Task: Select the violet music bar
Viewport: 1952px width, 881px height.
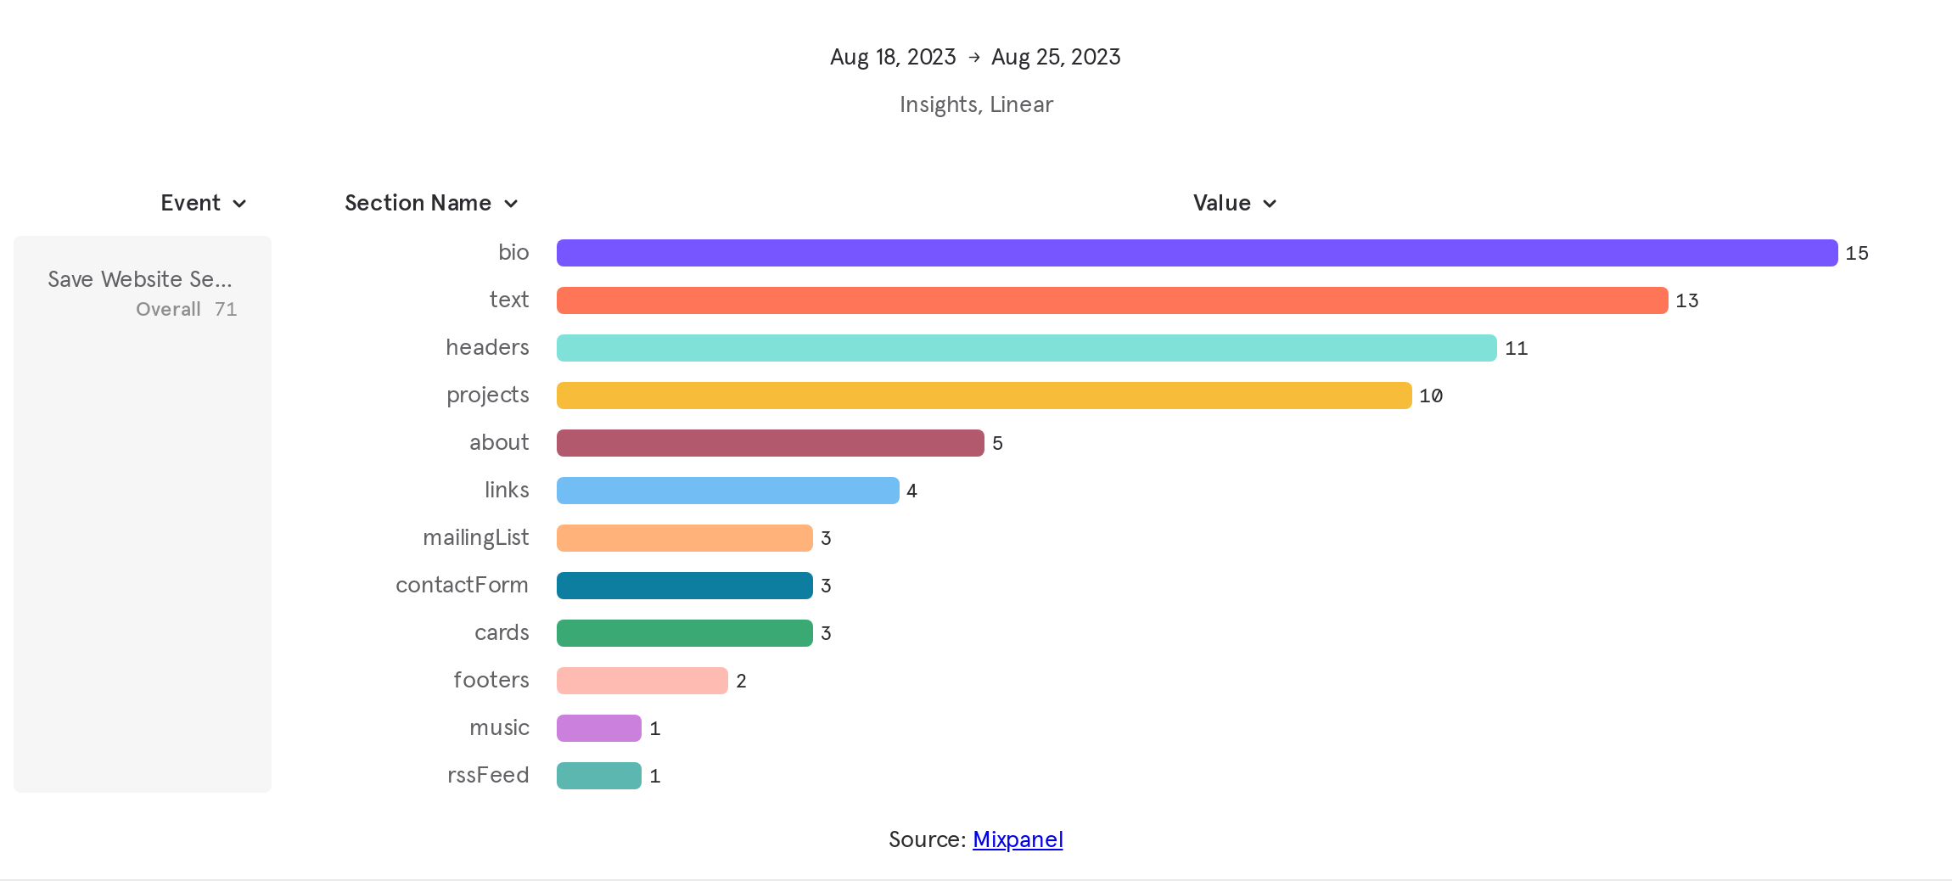Action: tap(598, 728)
